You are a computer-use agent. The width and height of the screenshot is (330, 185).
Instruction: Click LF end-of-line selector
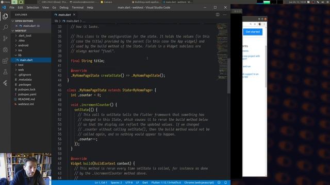click(x=138, y=182)
